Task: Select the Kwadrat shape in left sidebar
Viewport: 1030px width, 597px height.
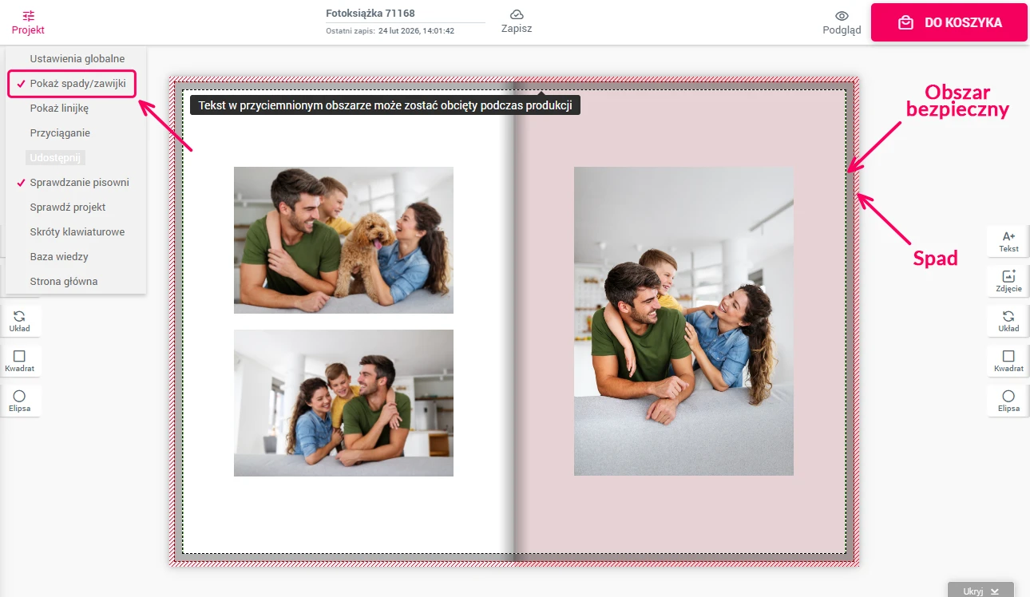Action: tap(20, 360)
